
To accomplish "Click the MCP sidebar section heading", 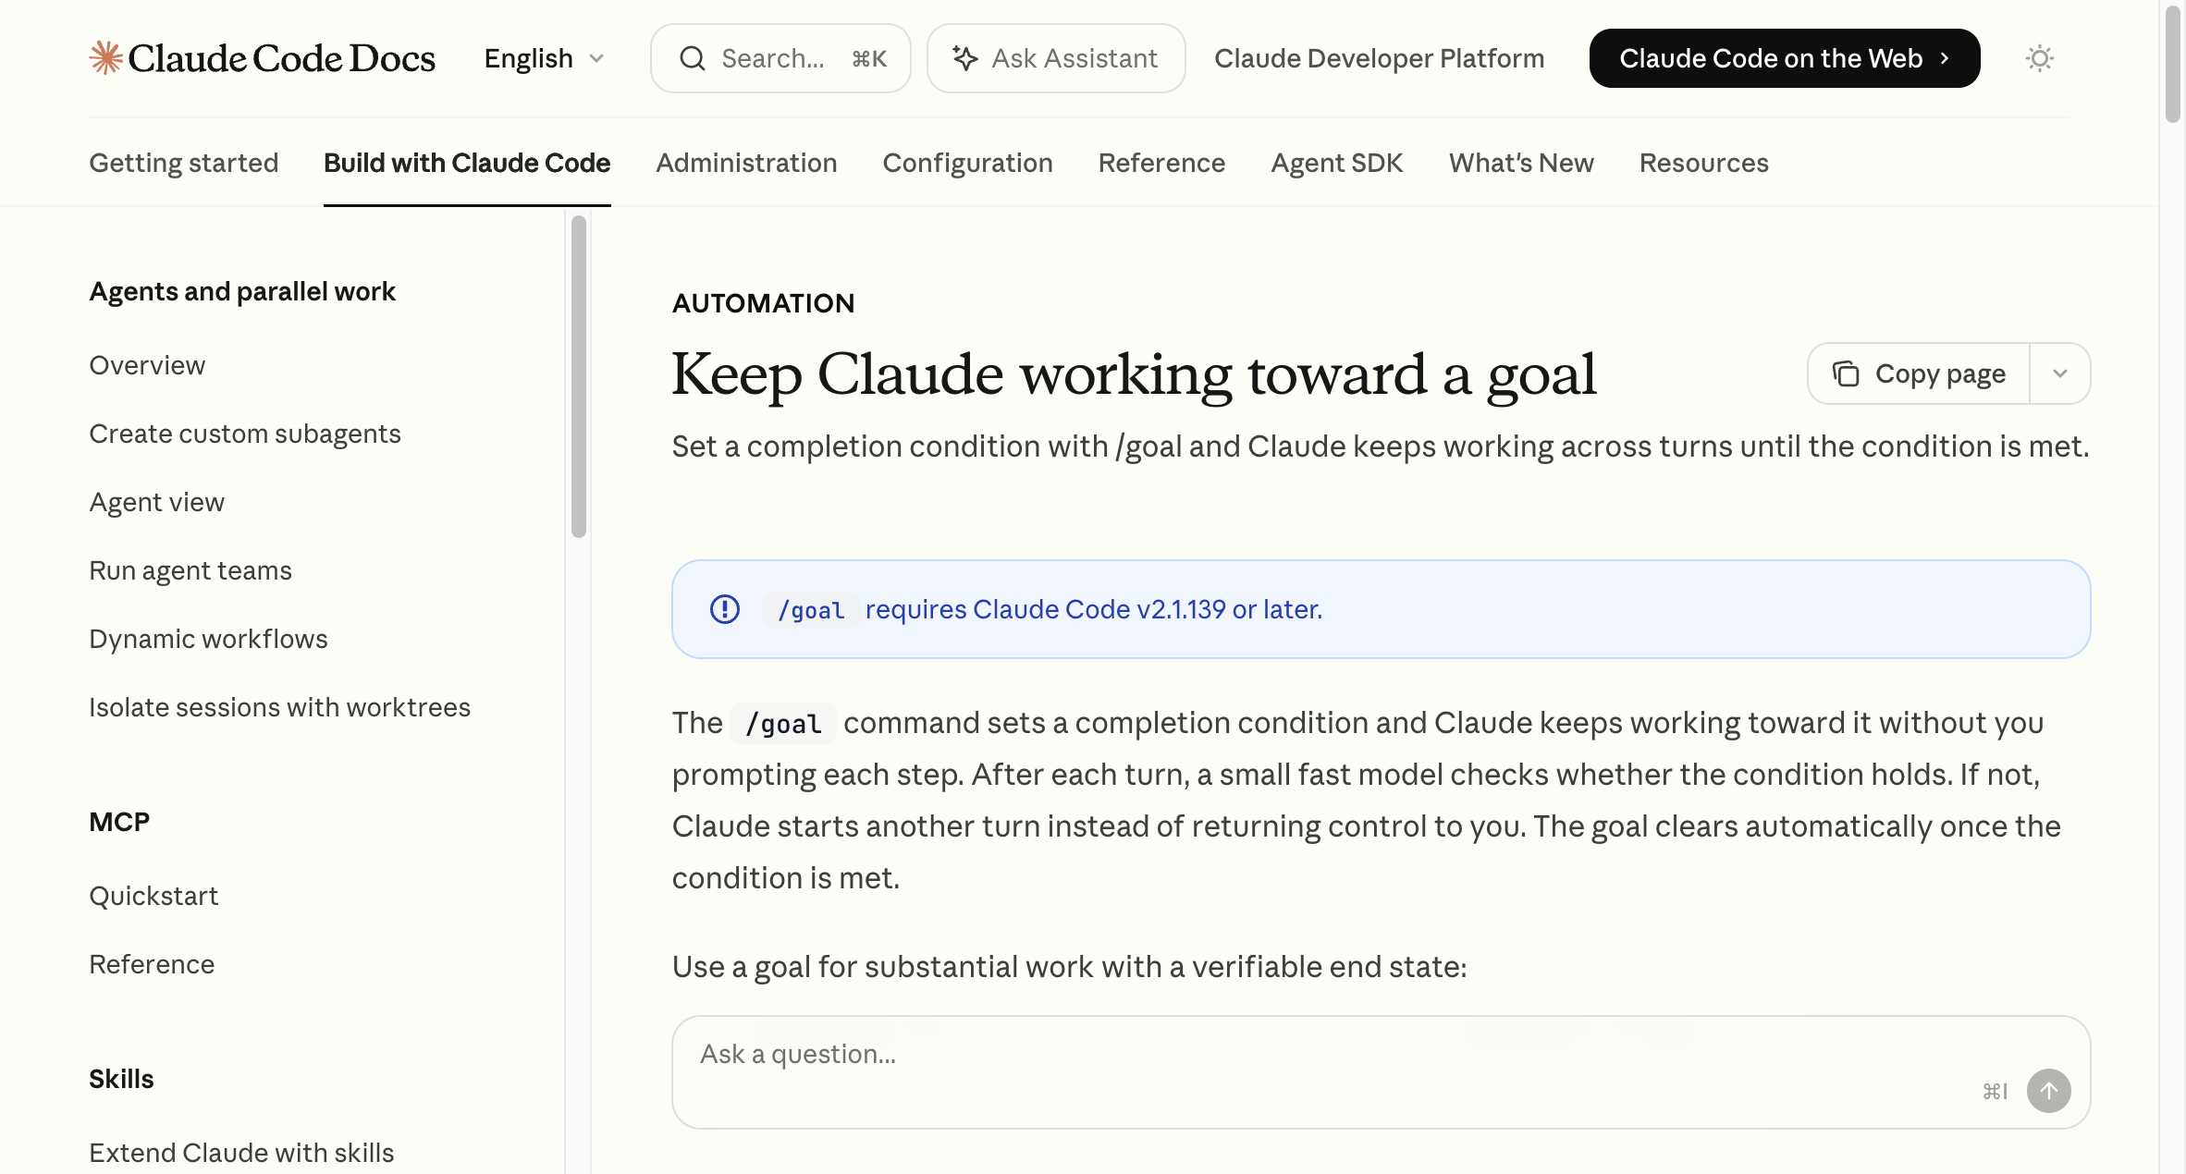I will click(x=119, y=822).
